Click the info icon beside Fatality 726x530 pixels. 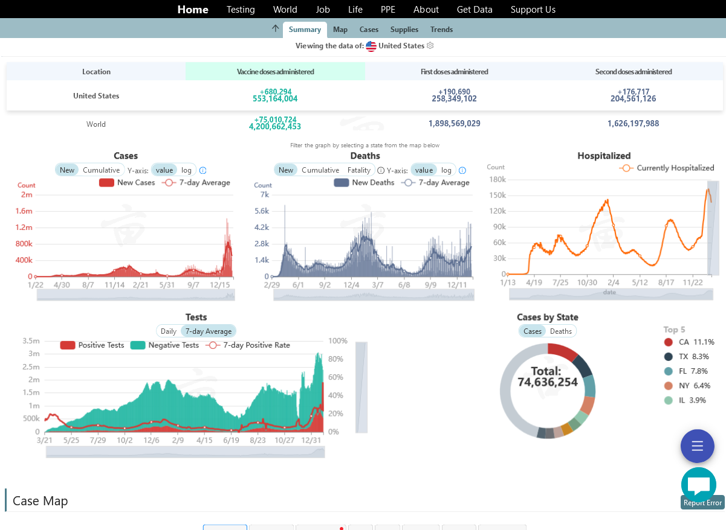381,170
